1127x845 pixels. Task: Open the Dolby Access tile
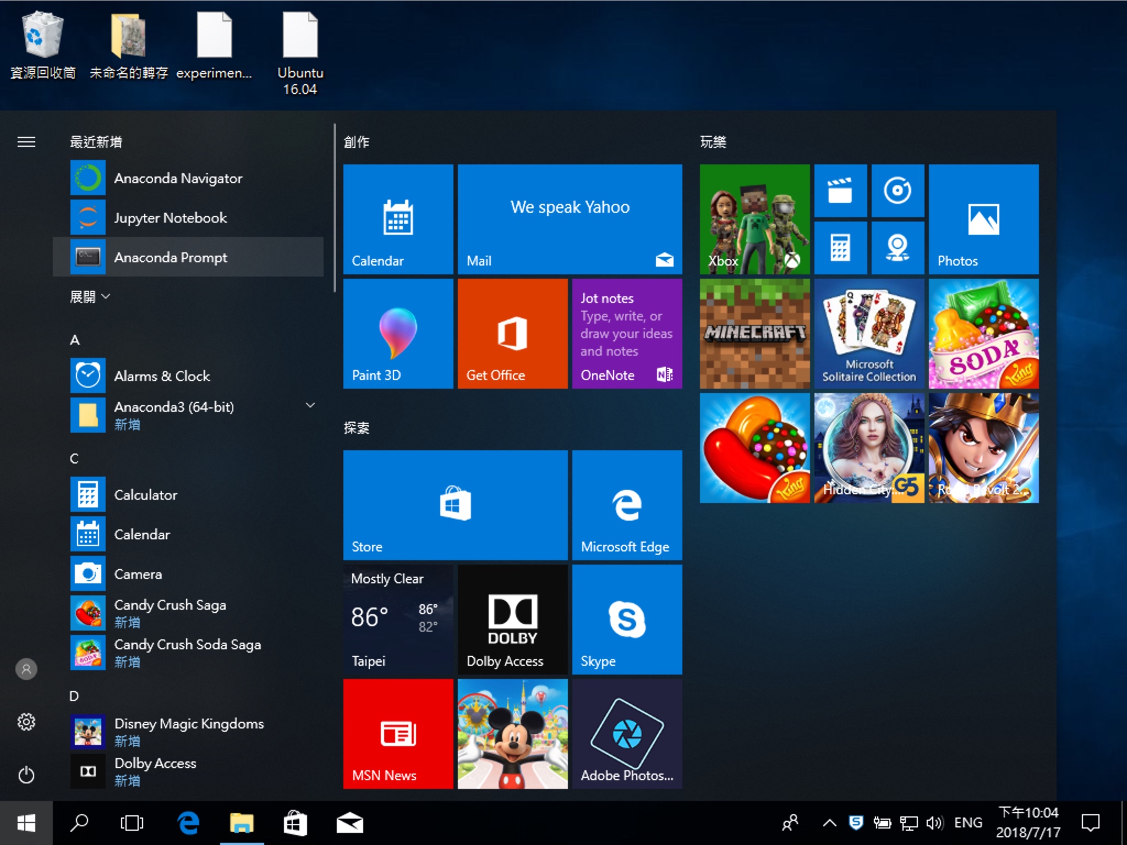point(512,619)
